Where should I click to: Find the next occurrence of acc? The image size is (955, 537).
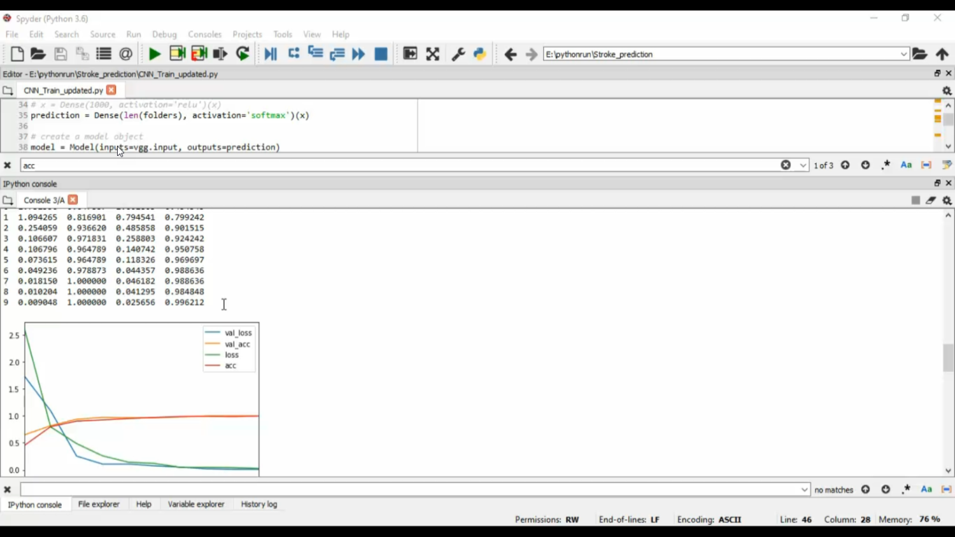coord(865,165)
